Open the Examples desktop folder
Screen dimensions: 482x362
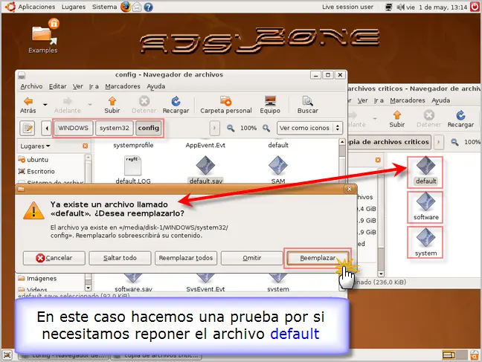click(43, 36)
